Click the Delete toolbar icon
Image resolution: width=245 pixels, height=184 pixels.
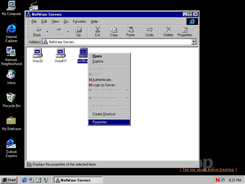pyautogui.click(x=168, y=29)
